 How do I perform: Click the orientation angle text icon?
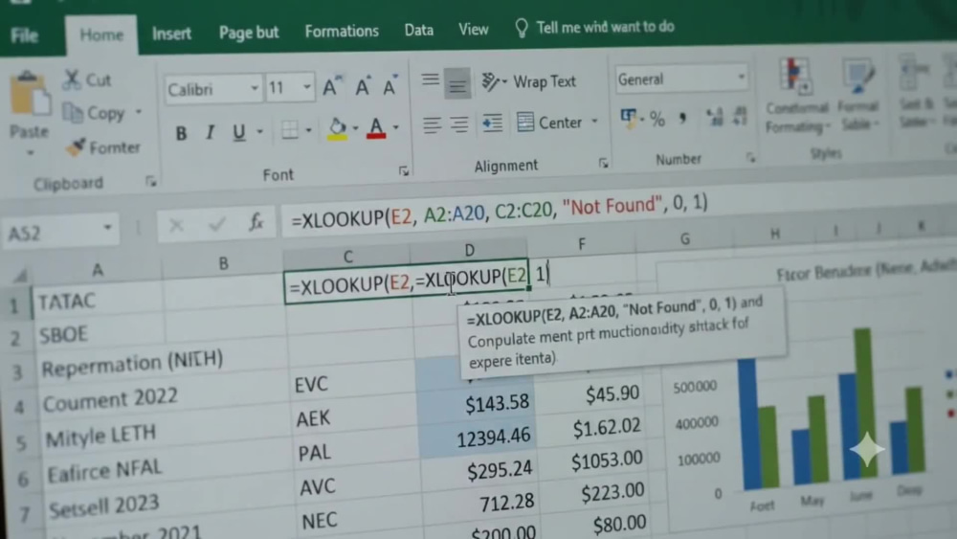tap(490, 81)
